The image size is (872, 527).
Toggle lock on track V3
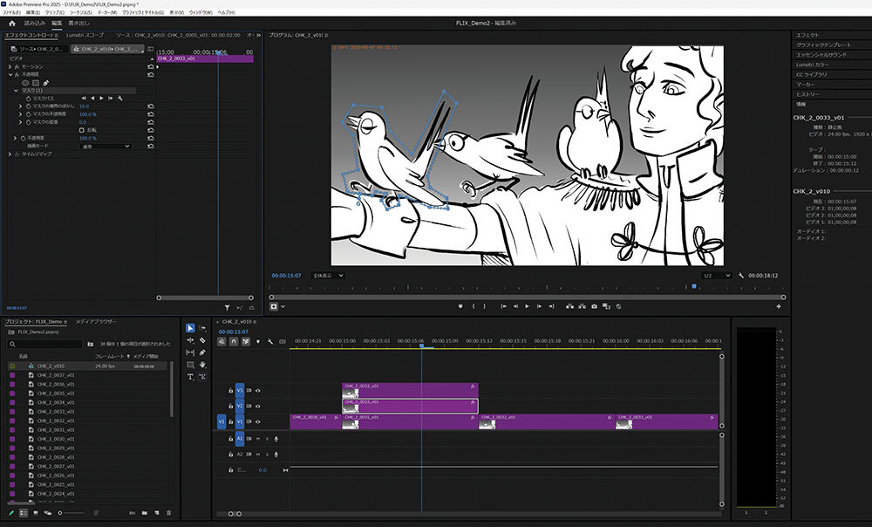[x=230, y=391]
